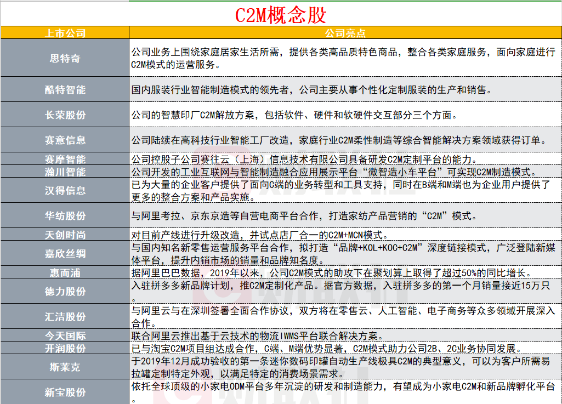The image size is (562, 404).
Task: Select the company cell '惠而浦'
Action: [65, 272]
